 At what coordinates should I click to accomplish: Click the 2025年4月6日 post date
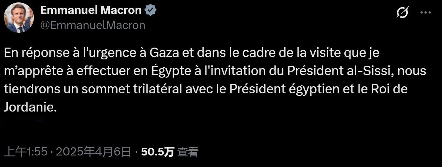93,152
